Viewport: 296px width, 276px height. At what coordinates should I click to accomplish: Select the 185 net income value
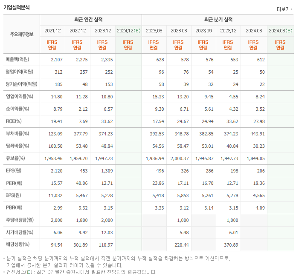pyautogui.click(x=58, y=84)
